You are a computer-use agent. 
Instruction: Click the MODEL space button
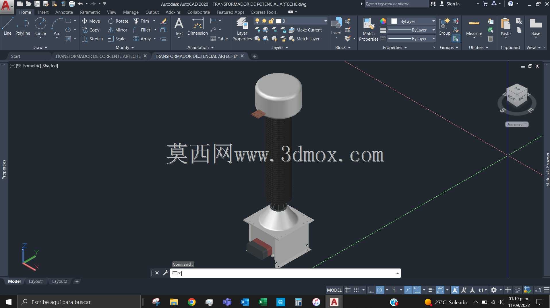click(334, 290)
